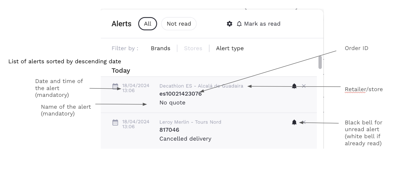Open the Alert type filter dropdown

(x=230, y=48)
